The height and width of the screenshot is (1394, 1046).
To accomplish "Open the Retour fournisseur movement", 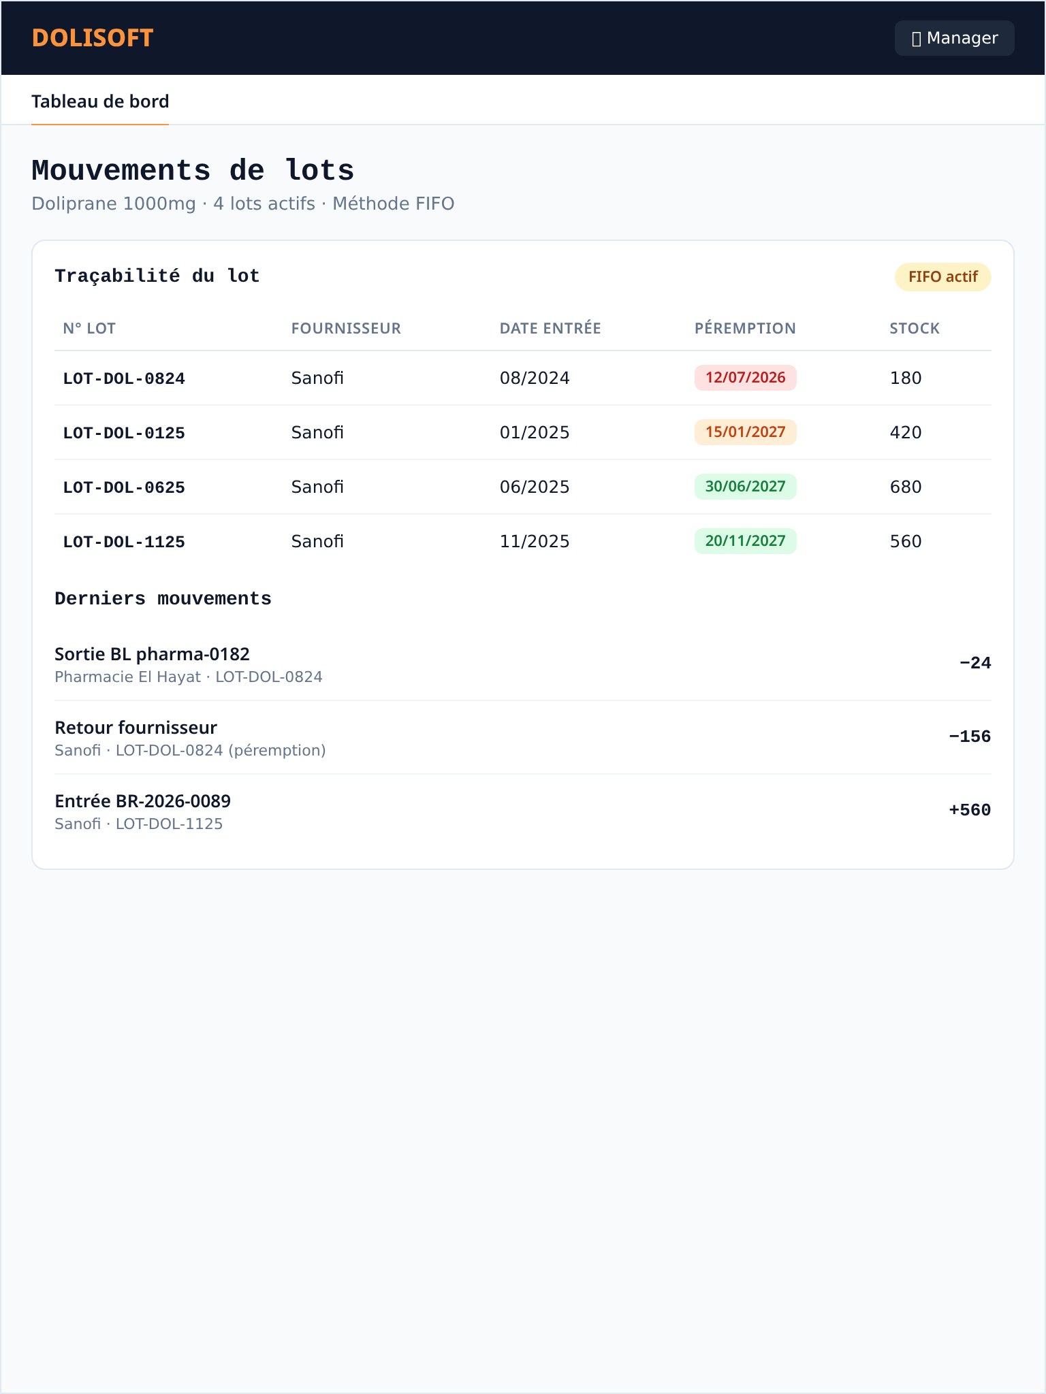I will (523, 737).
